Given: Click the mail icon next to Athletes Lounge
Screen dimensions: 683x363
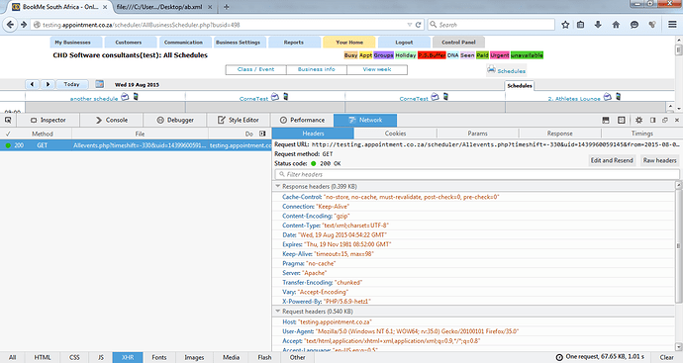Looking at the screenshot, I should coord(608,97).
